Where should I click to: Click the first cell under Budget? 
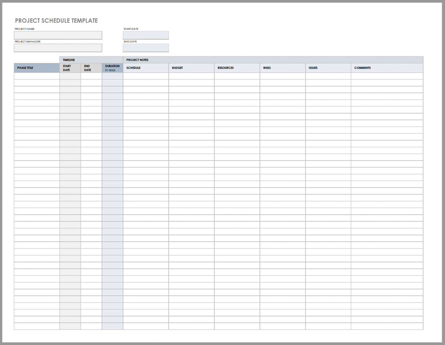point(191,76)
